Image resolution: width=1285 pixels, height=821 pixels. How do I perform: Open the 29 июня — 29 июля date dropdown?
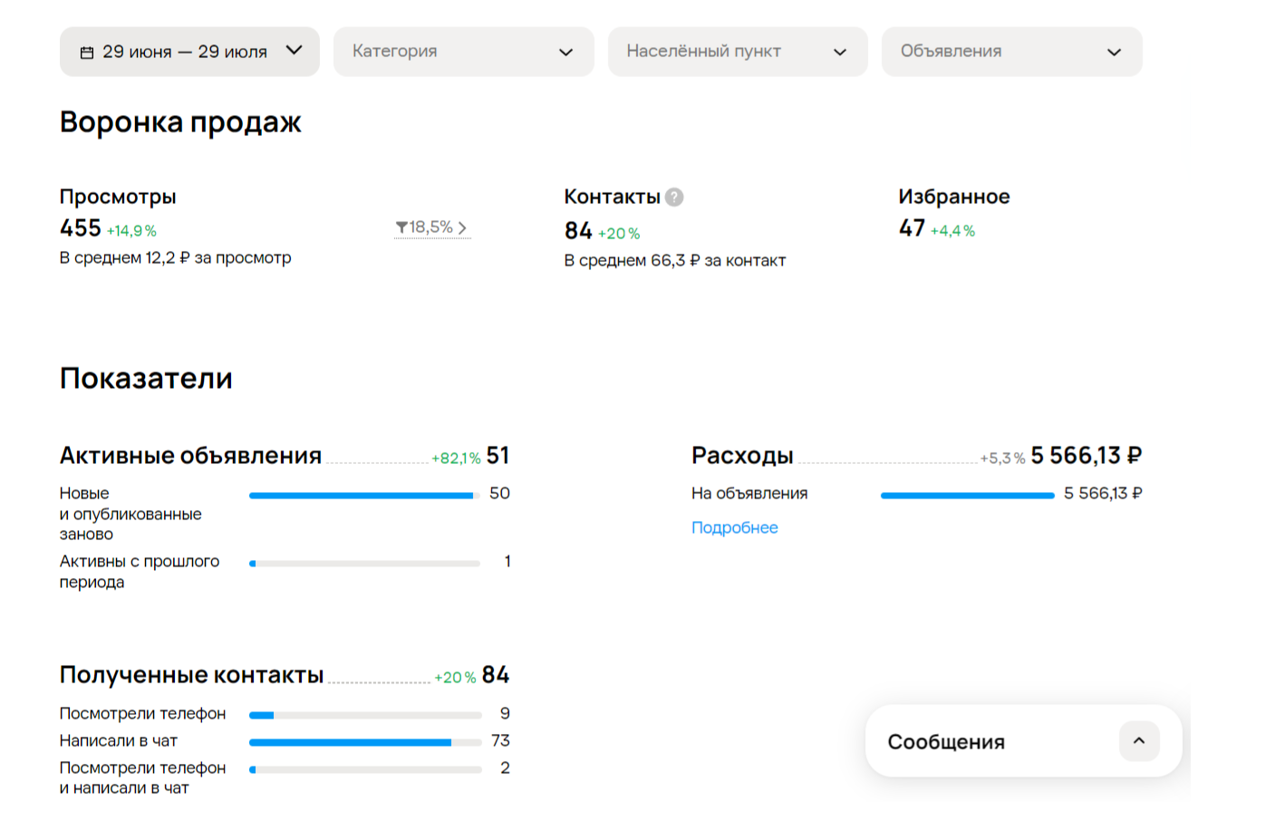[189, 52]
